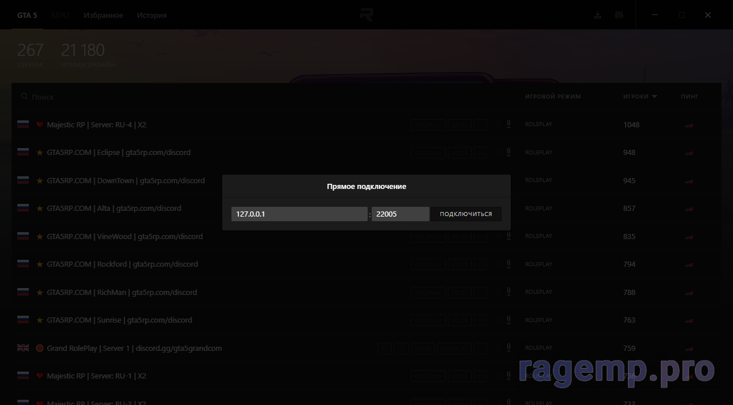Screen dimensions: 733x405
Task: Click the microphone icon on the VineWood row
Action: pyautogui.click(x=508, y=236)
